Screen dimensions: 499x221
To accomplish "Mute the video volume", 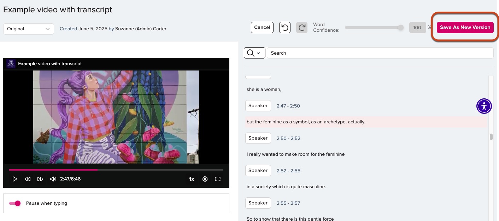I will [x=53, y=179].
